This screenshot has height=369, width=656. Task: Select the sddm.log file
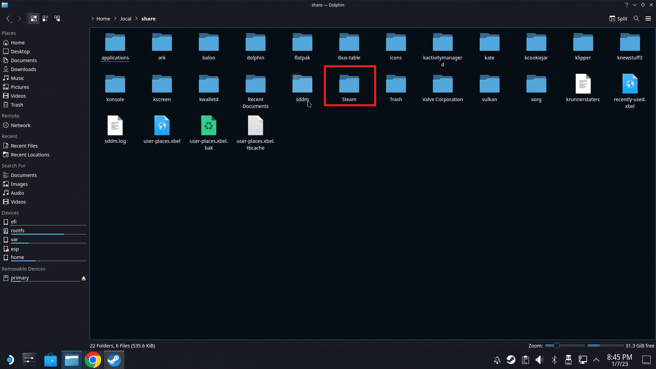coord(115,129)
